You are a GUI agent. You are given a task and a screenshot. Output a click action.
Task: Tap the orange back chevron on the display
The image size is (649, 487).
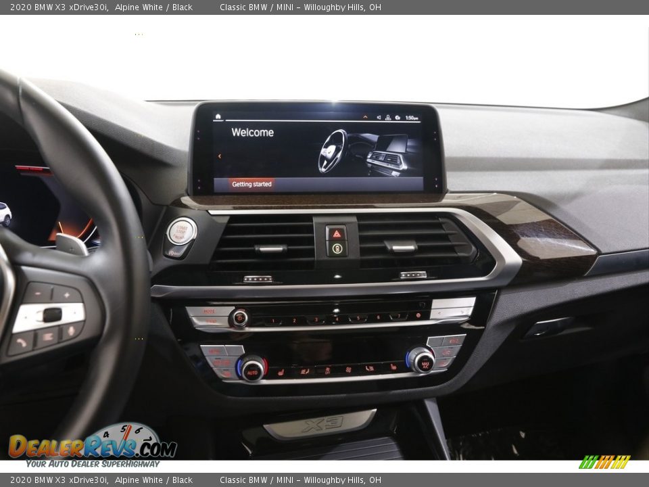pyautogui.click(x=219, y=156)
